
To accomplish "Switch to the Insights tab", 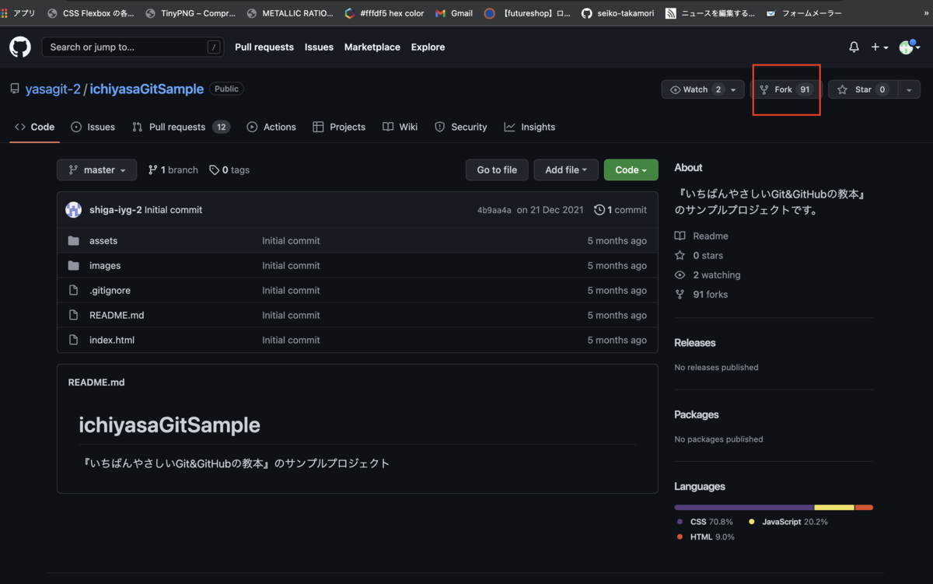I will (x=529, y=127).
